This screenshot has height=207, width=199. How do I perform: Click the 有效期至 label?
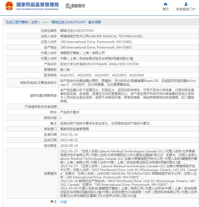(x=50, y=146)
